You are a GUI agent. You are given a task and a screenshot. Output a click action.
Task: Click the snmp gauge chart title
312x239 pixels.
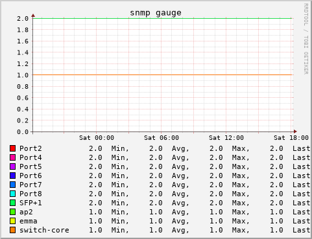pos(156,13)
